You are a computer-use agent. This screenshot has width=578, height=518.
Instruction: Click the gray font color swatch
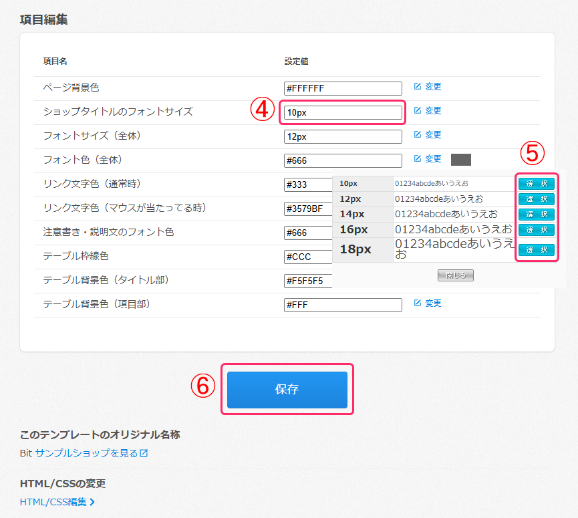click(461, 159)
